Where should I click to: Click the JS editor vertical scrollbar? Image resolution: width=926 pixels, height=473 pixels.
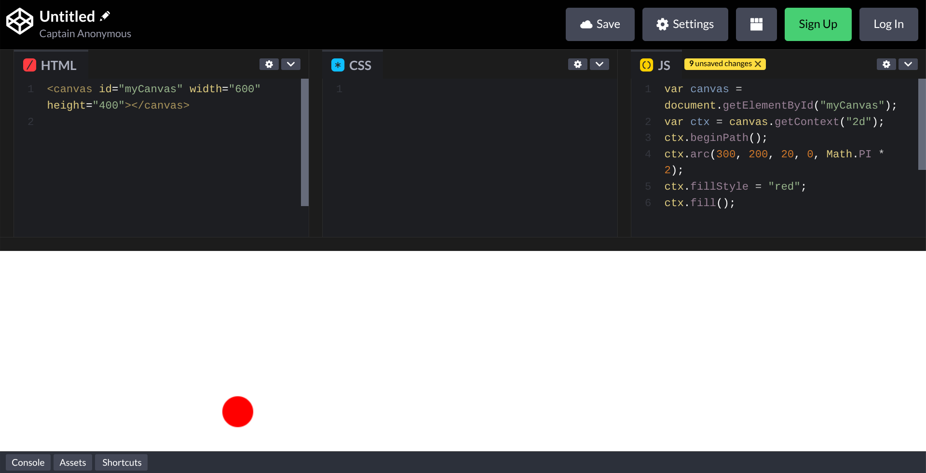922,124
